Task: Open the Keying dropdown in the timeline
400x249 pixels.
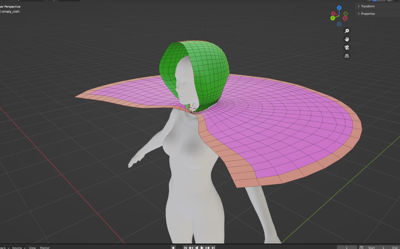Action: click(x=19, y=247)
